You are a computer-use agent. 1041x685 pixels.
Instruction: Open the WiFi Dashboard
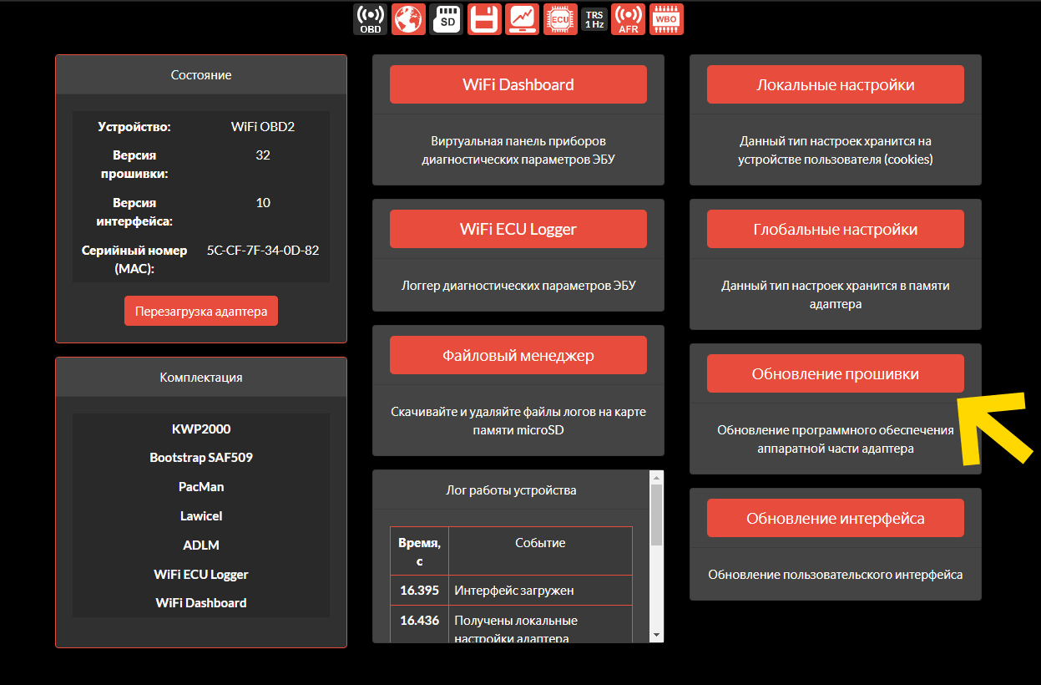tap(518, 84)
